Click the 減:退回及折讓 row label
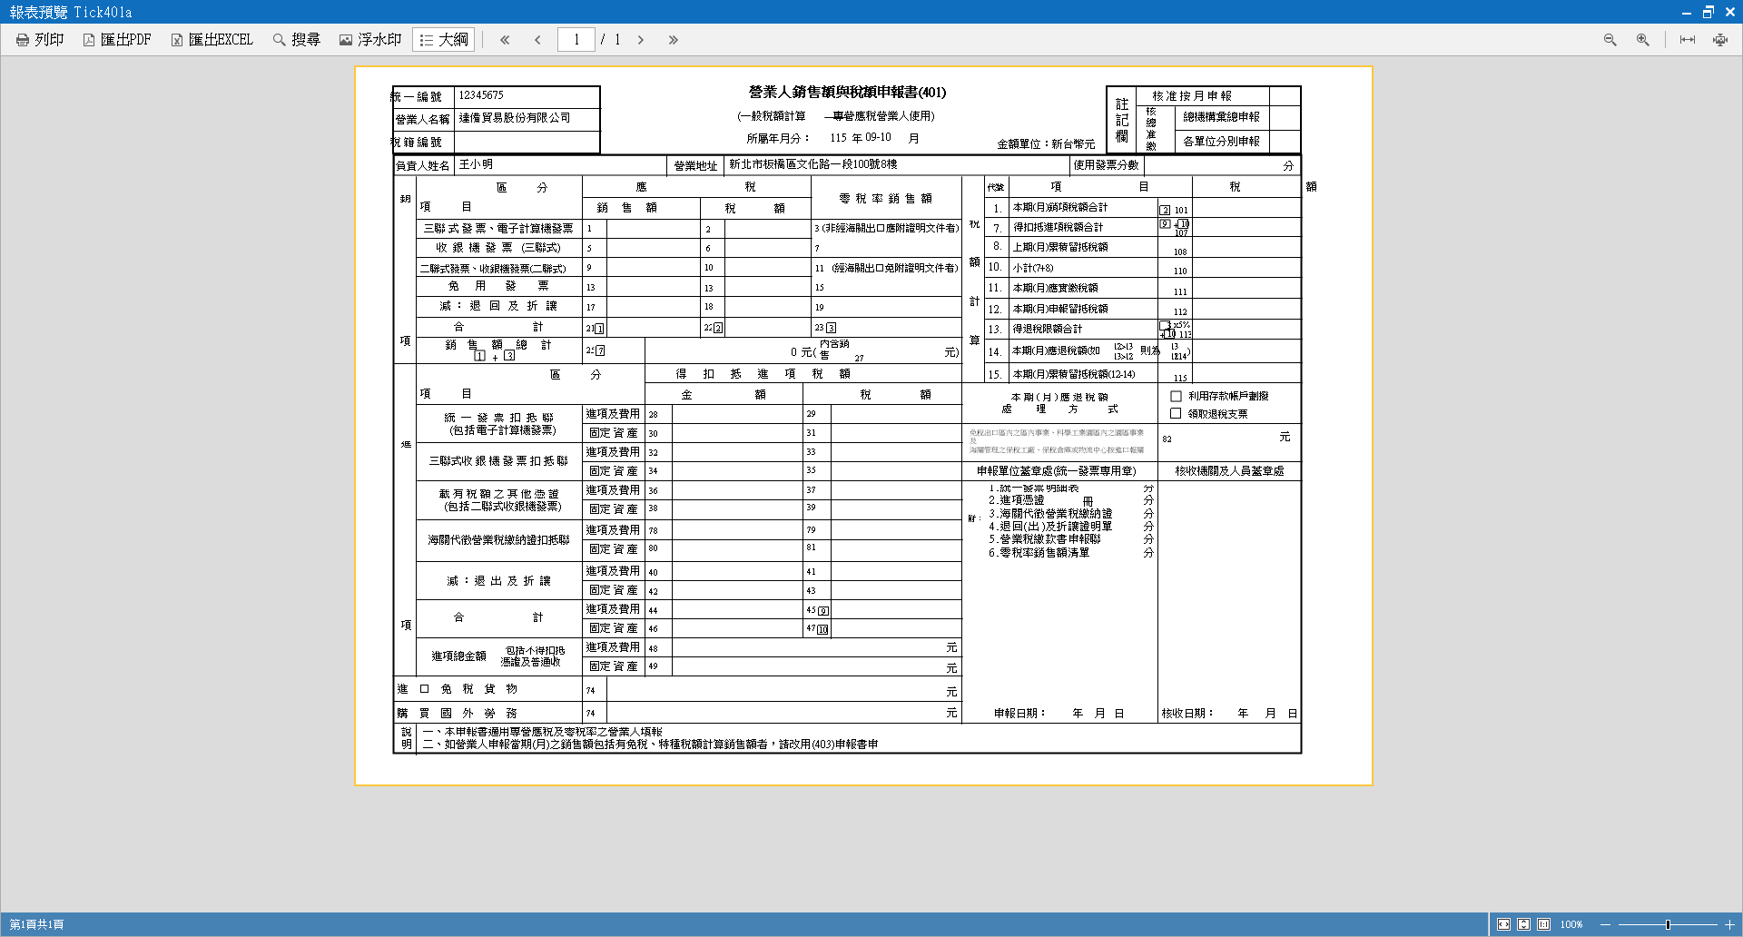 coord(498,306)
